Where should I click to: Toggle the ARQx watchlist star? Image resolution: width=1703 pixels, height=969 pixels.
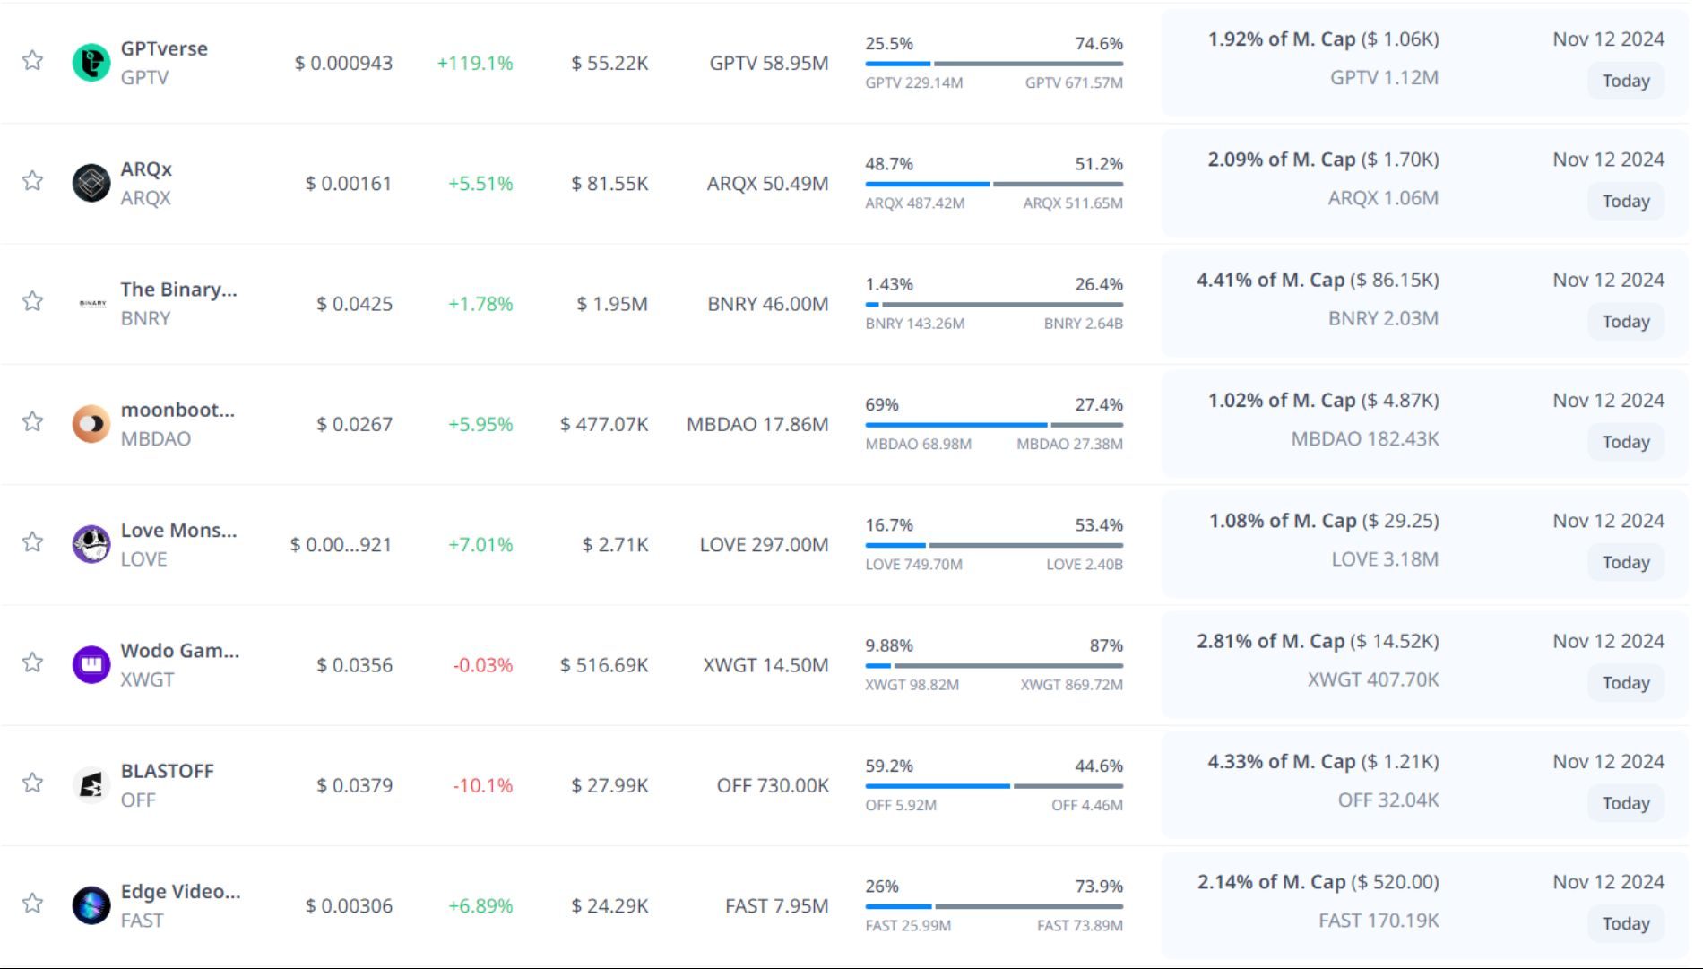(33, 181)
